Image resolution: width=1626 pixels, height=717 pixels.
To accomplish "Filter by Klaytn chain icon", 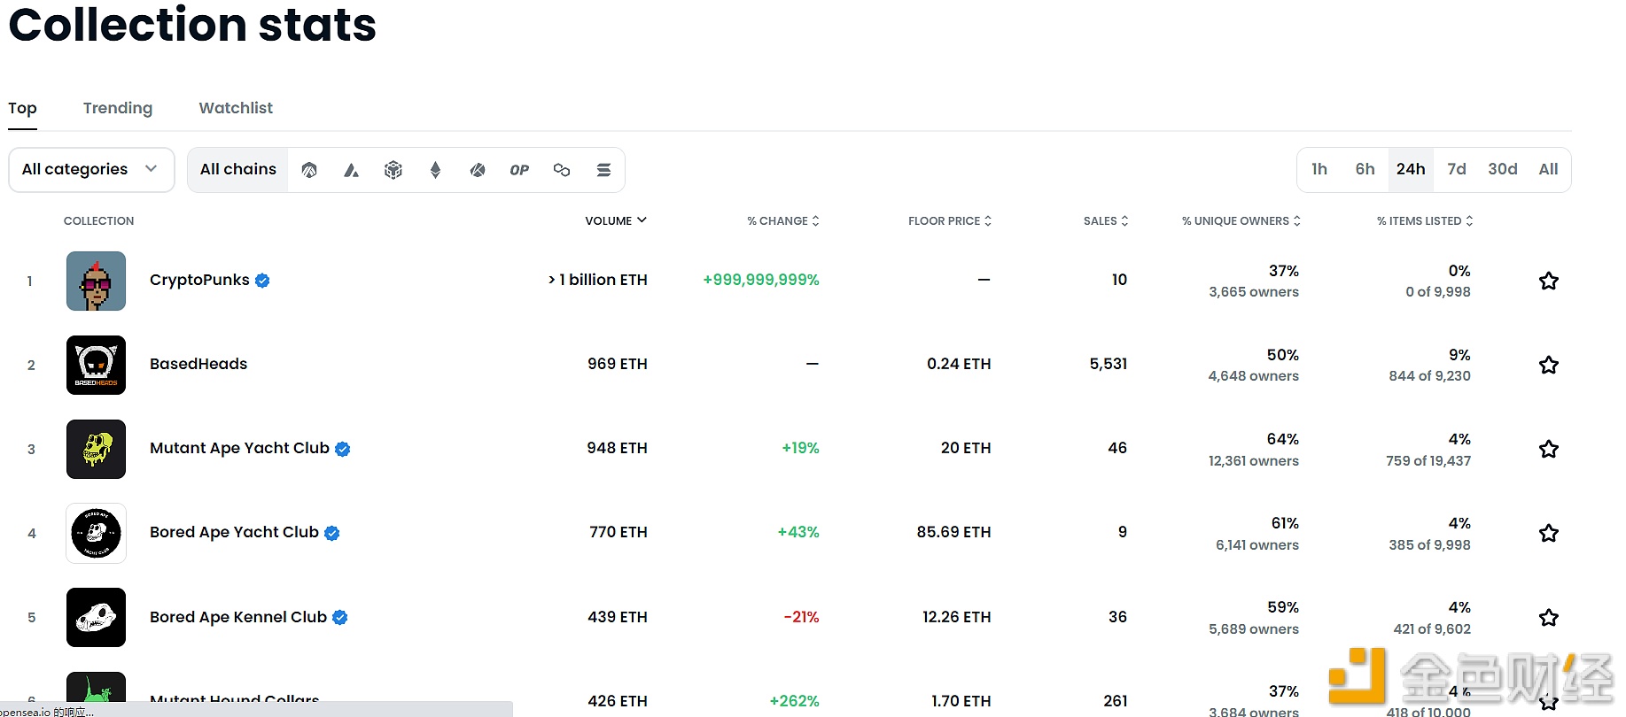I will (478, 170).
